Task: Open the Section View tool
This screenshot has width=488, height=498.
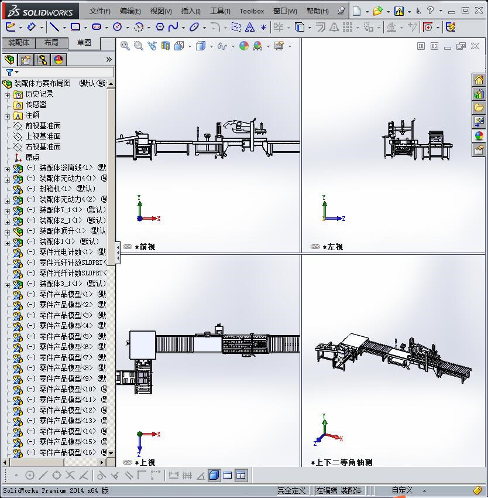Action: click(x=166, y=46)
